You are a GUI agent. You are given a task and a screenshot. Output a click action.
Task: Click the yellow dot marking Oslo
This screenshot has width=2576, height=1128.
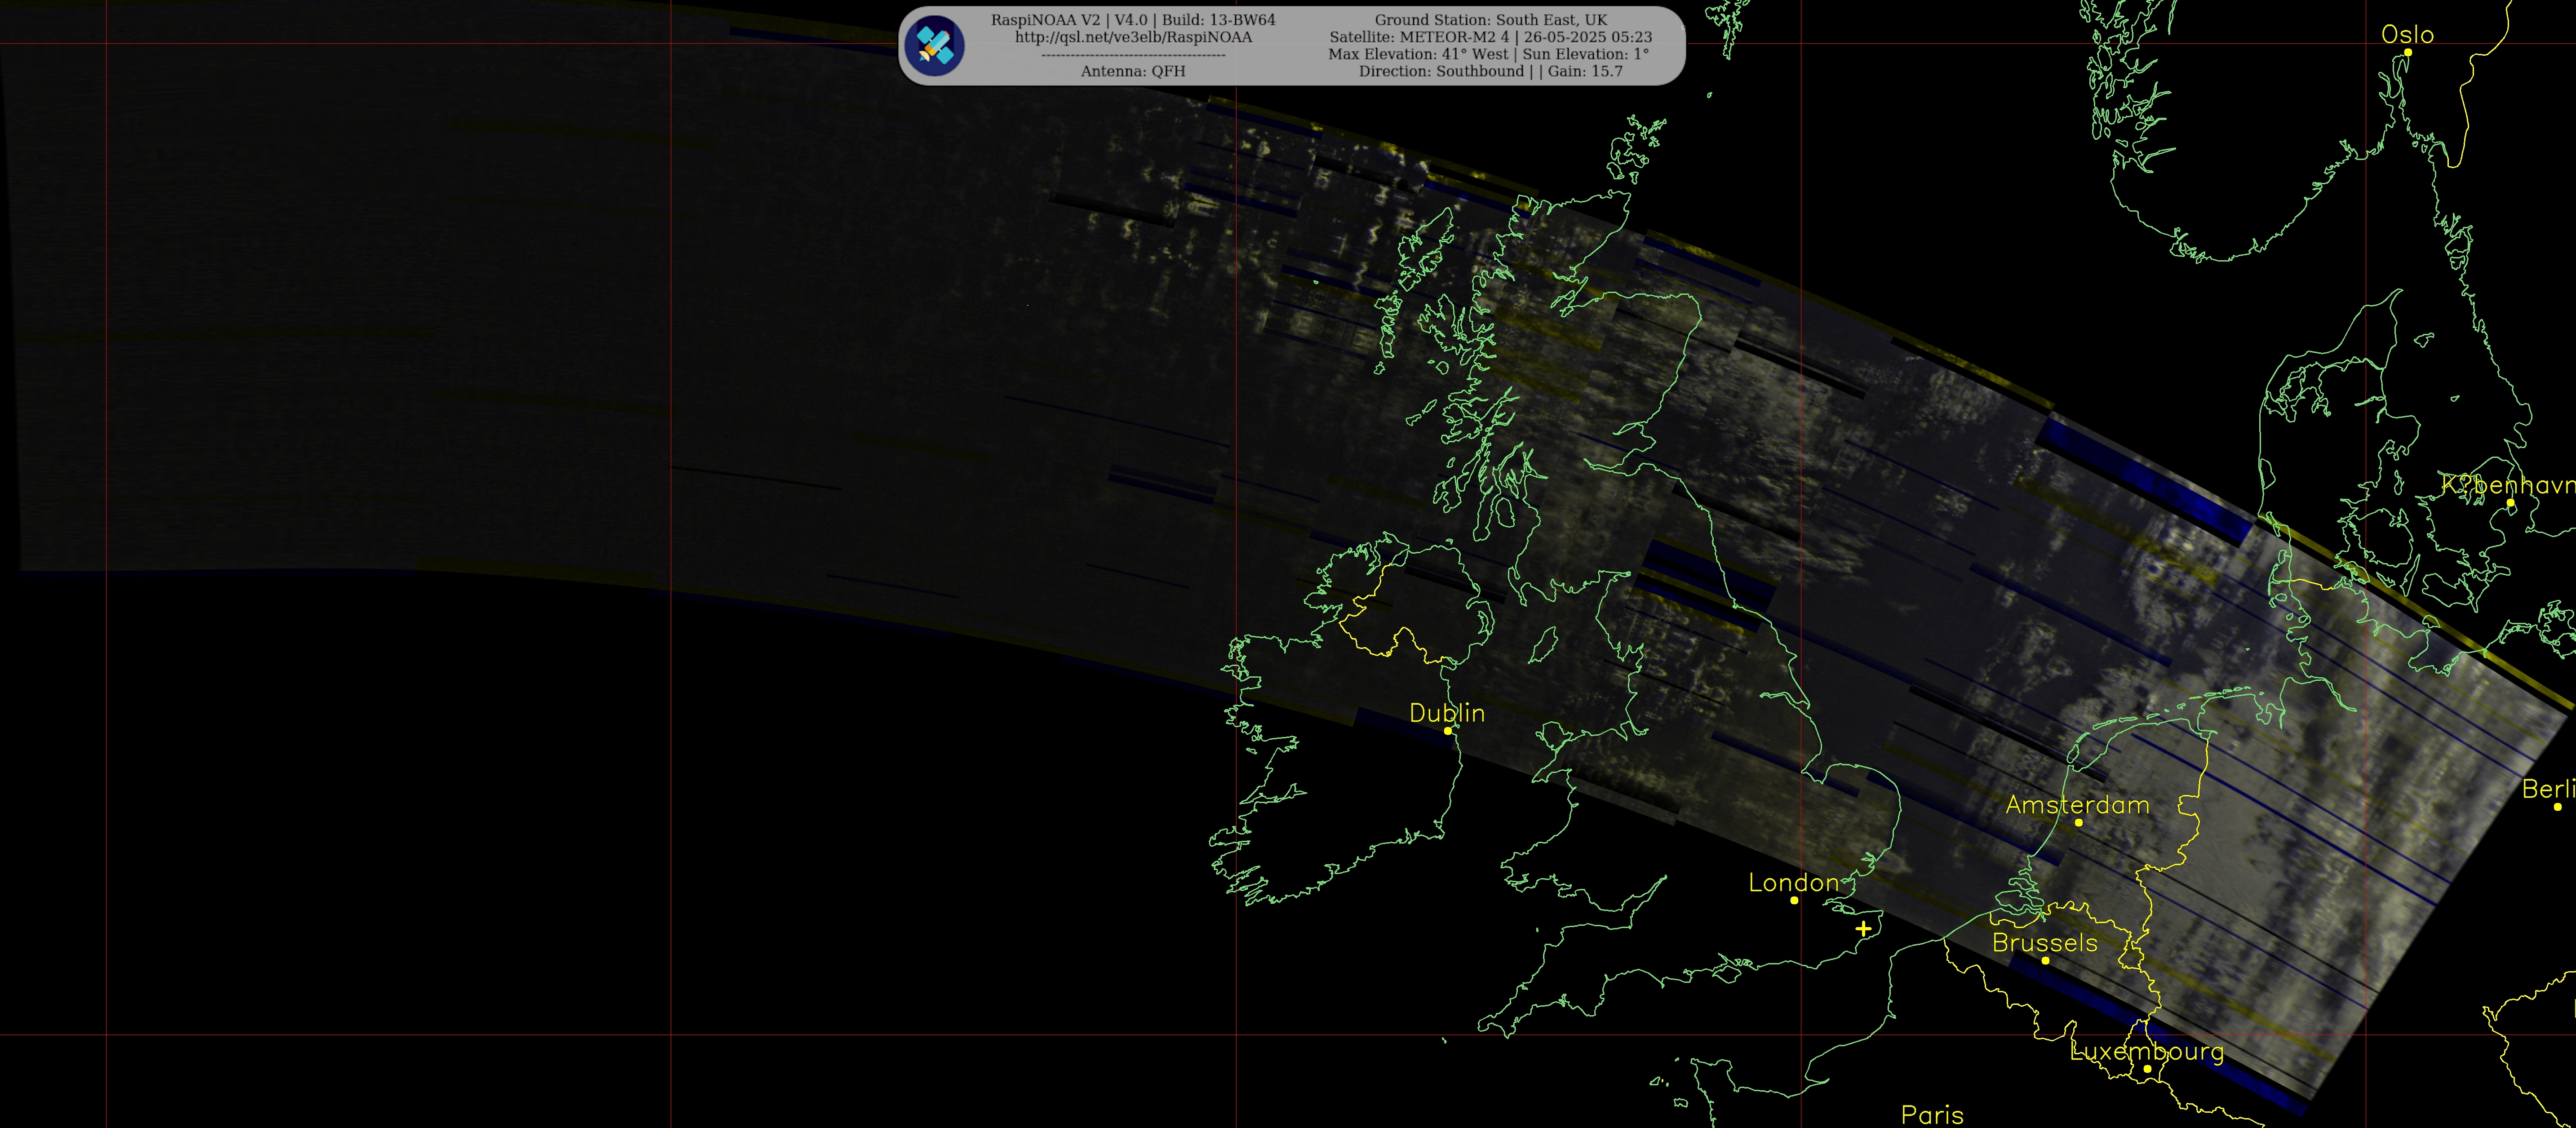click(x=2408, y=52)
